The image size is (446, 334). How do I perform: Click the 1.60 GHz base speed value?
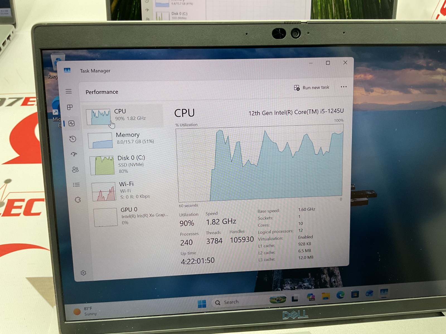coord(307,209)
